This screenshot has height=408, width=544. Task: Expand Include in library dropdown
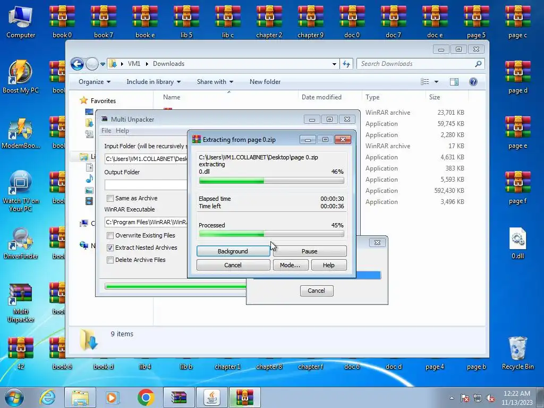(x=154, y=82)
